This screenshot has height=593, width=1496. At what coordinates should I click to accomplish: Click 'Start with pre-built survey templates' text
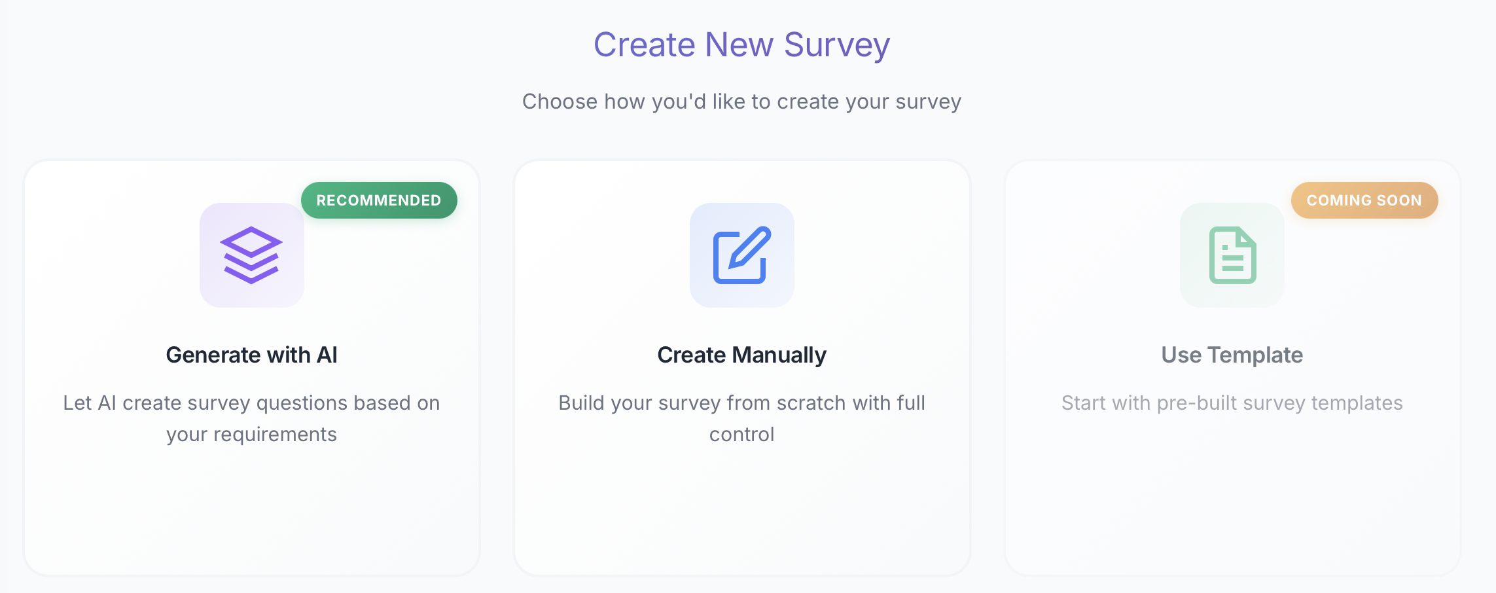pos(1232,403)
